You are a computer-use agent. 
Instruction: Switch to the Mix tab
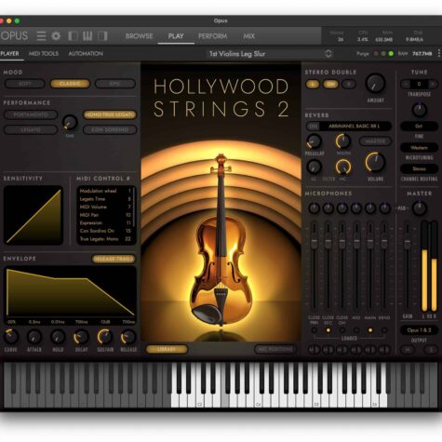tap(248, 36)
